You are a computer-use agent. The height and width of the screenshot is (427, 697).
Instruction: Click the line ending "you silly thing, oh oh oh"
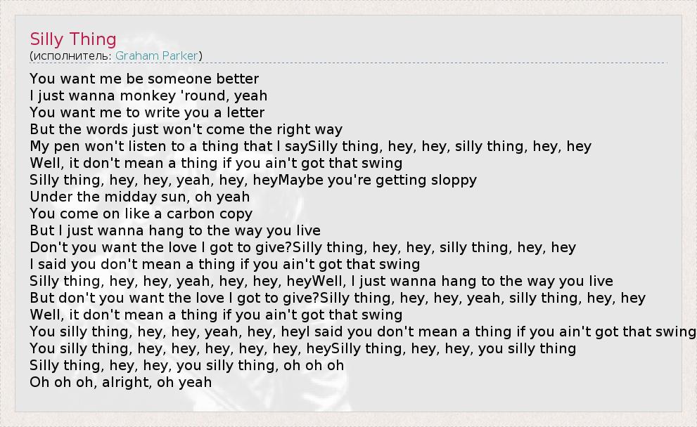[186, 365]
